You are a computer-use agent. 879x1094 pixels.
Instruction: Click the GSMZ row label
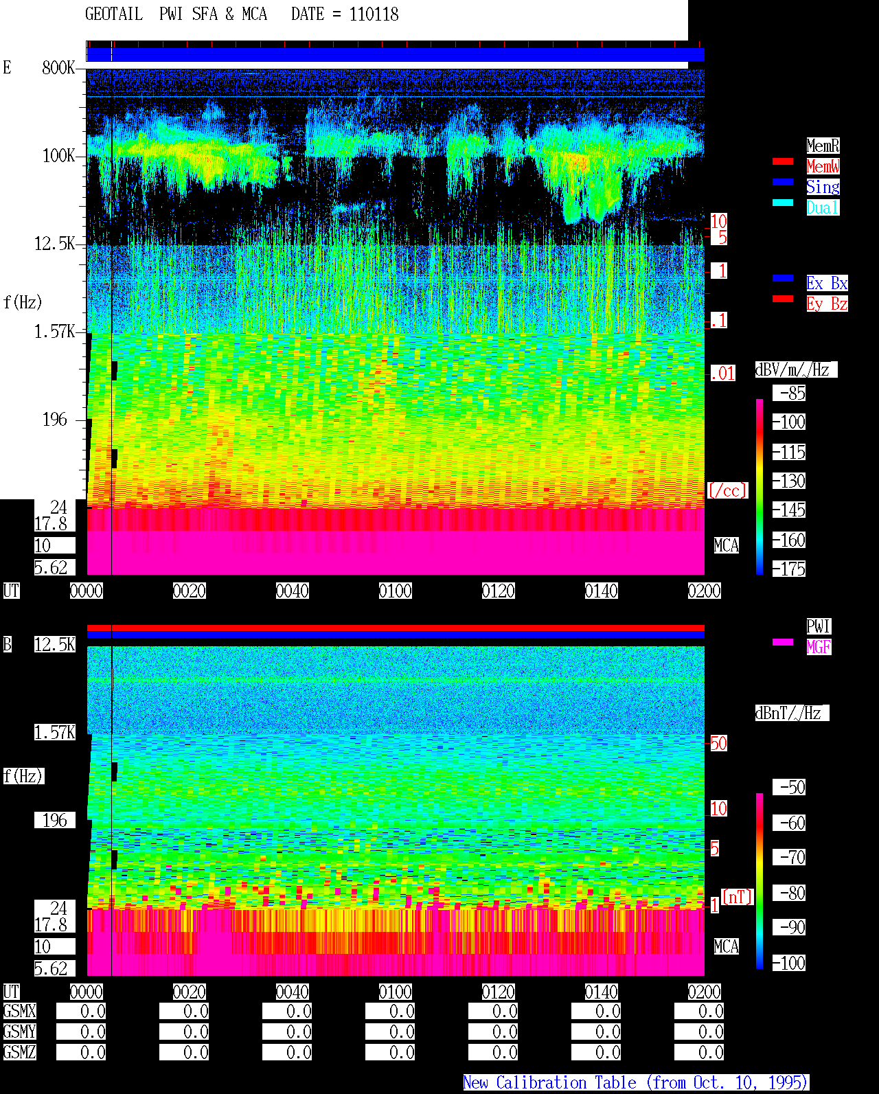coord(19,1052)
